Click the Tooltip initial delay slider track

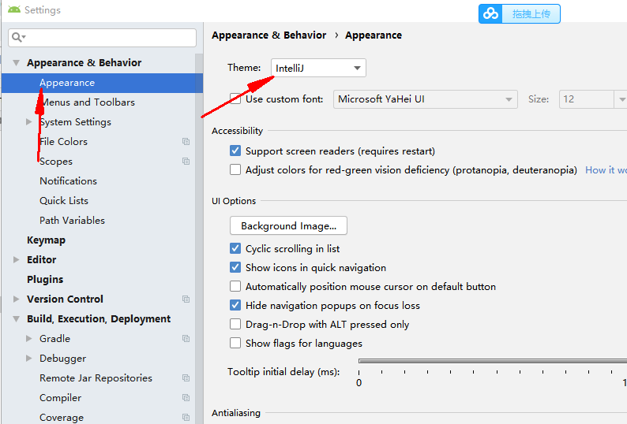493,361
